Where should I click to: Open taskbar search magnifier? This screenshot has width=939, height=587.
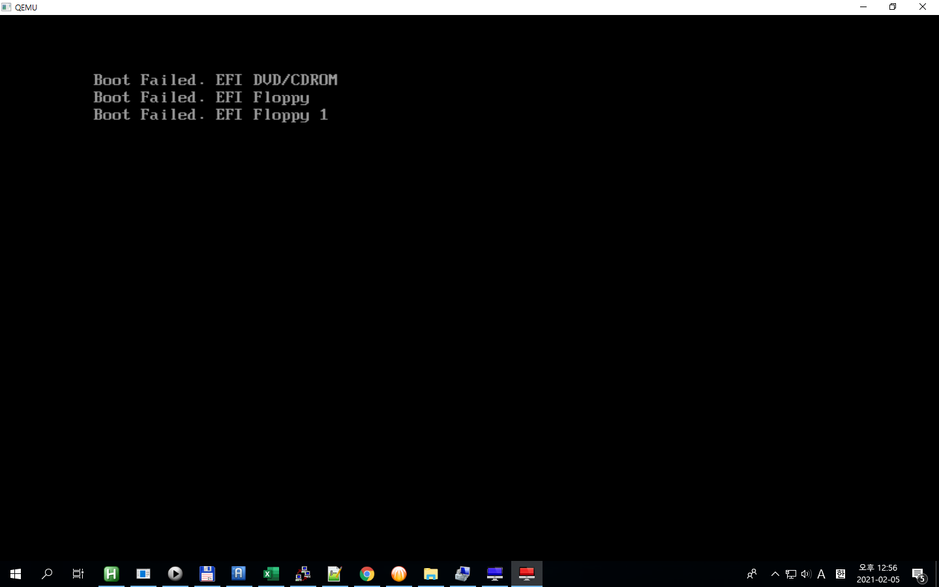point(47,574)
